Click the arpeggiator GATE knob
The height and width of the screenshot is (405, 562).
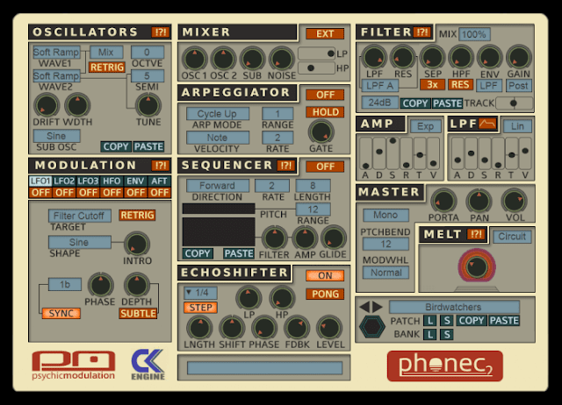(321, 131)
